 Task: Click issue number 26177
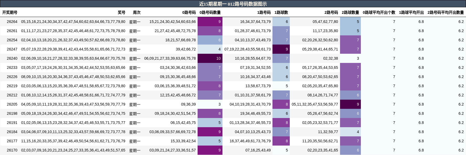pyautogui.click(x=12, y=141)
